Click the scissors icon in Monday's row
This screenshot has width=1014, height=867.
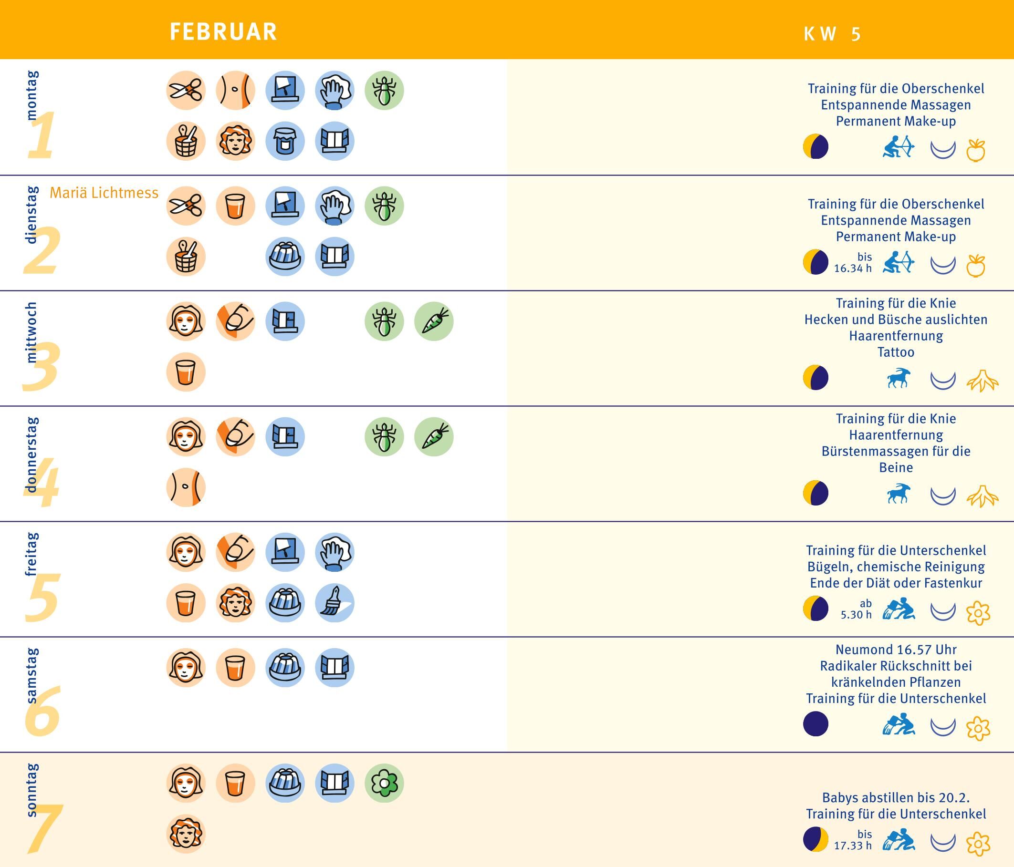[x=186, y=91]
